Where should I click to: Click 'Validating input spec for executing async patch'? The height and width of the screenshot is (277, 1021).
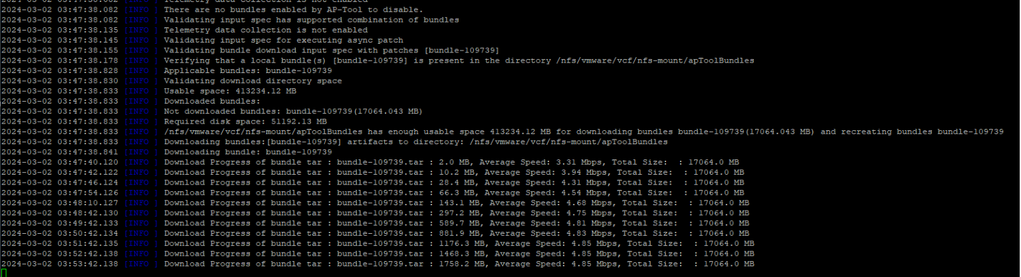point(283,40)
